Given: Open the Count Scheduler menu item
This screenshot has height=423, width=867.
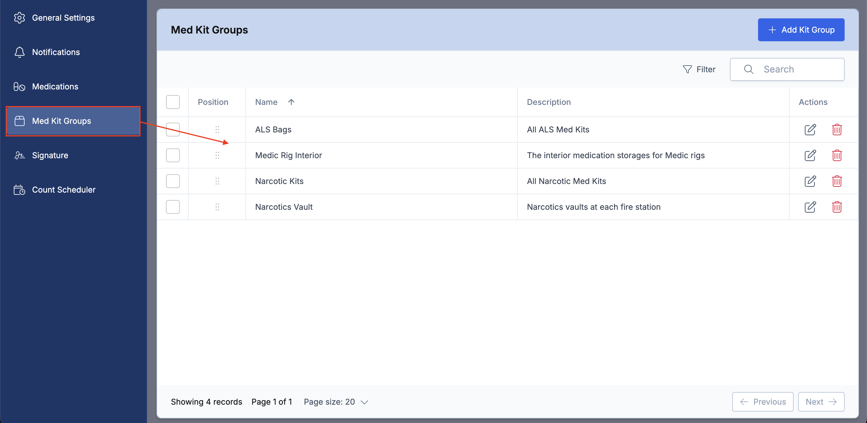Looking at the screenshot, I should (73, 190).
